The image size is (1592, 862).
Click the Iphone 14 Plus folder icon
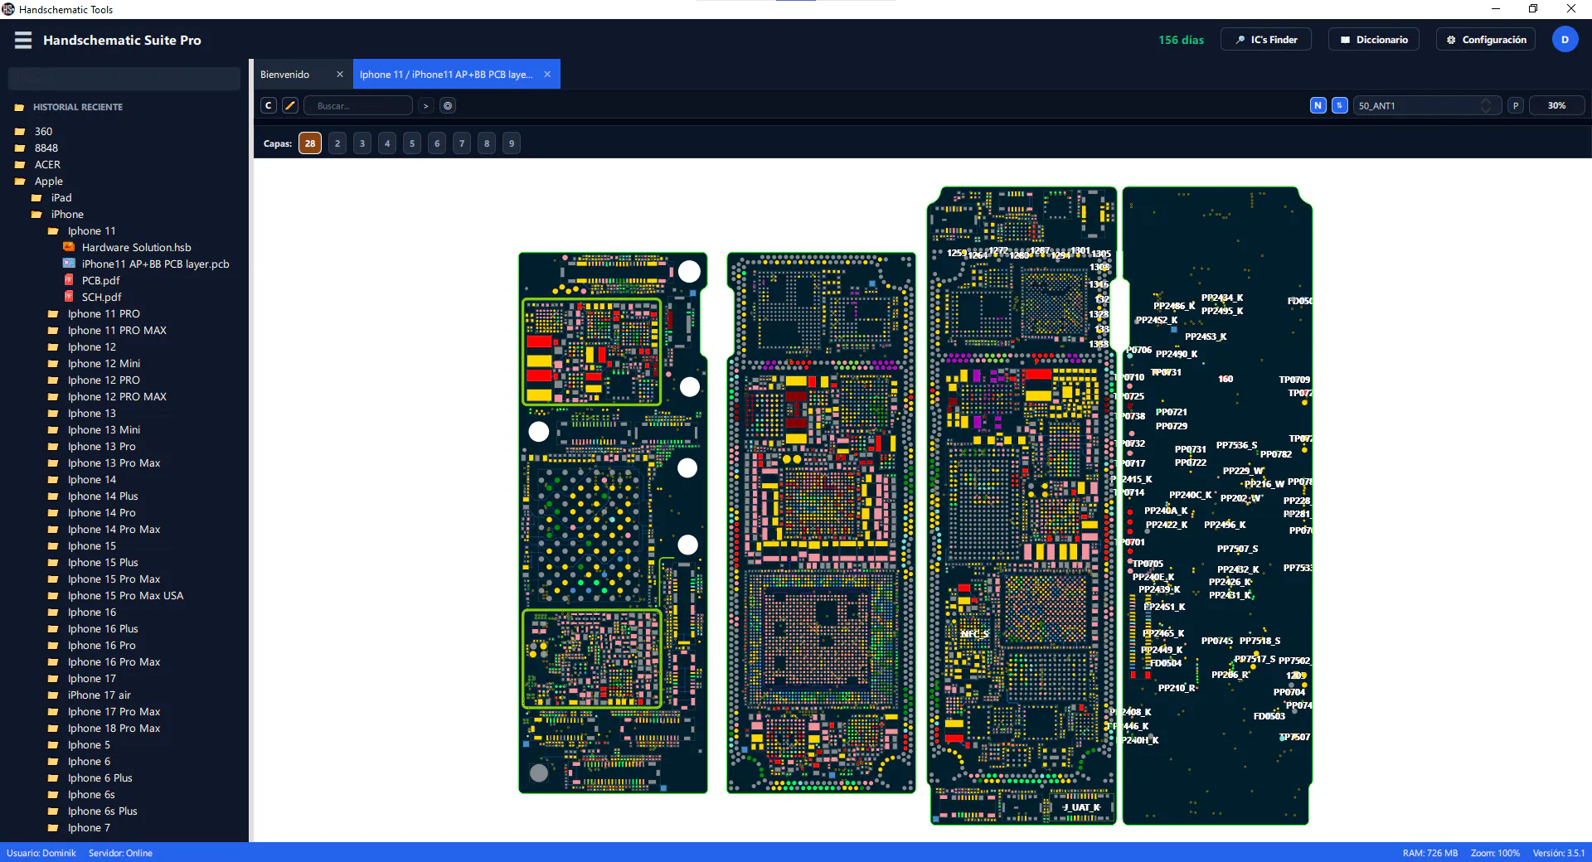(x=53, y=496)
